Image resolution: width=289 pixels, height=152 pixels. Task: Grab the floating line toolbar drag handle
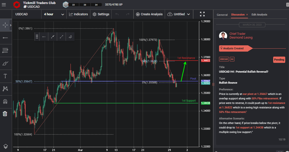37,37
